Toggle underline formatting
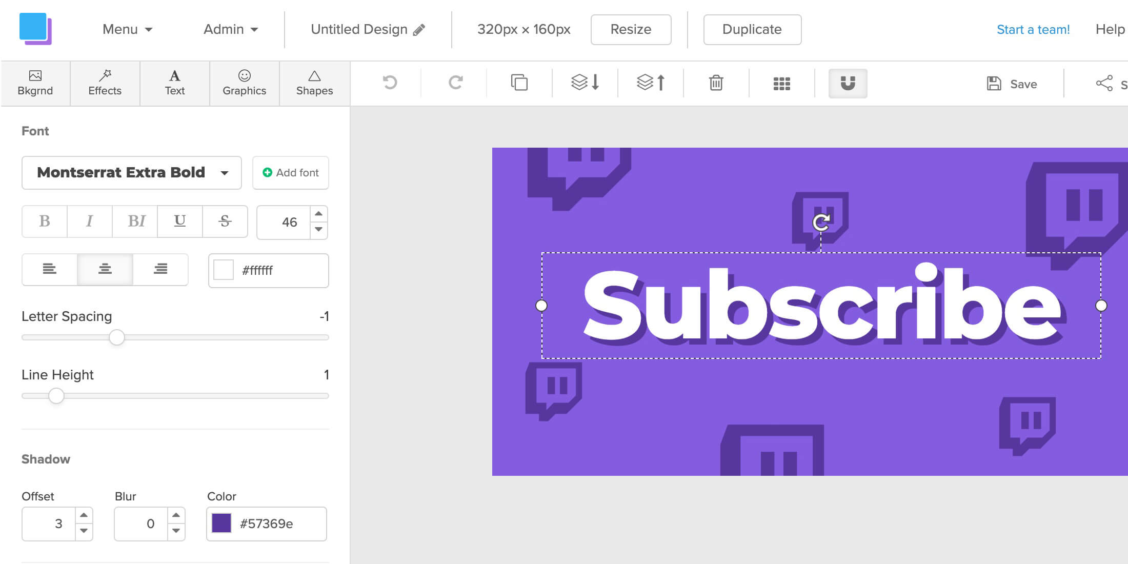The height and width of the screenshot is (564, 1128). pyautogui.click(x=180, y=221)
